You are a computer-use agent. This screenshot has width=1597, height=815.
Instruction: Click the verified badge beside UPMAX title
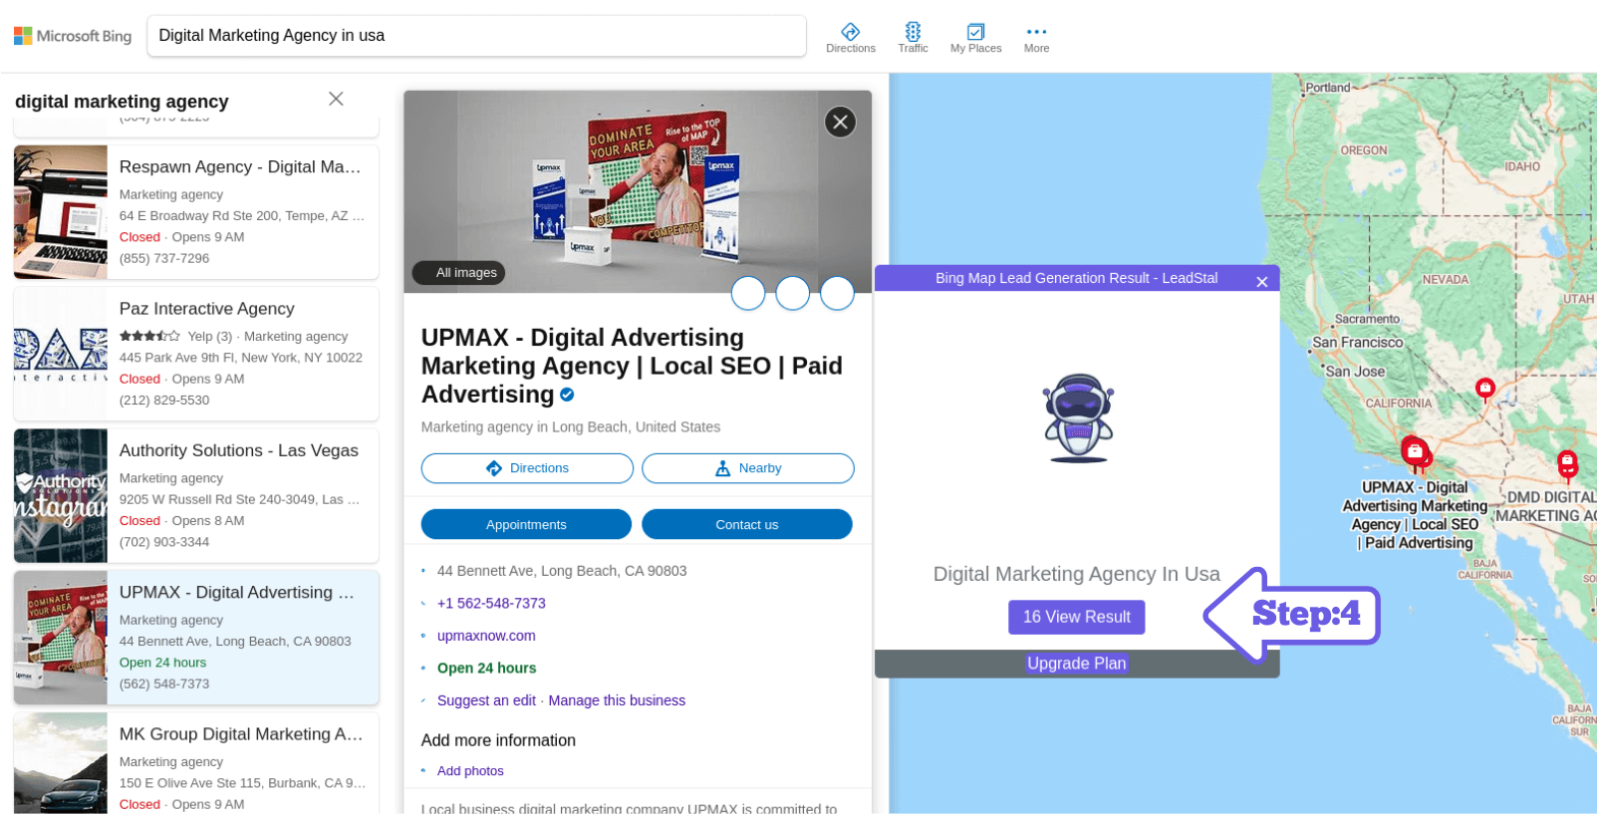(x=567, y=395)
